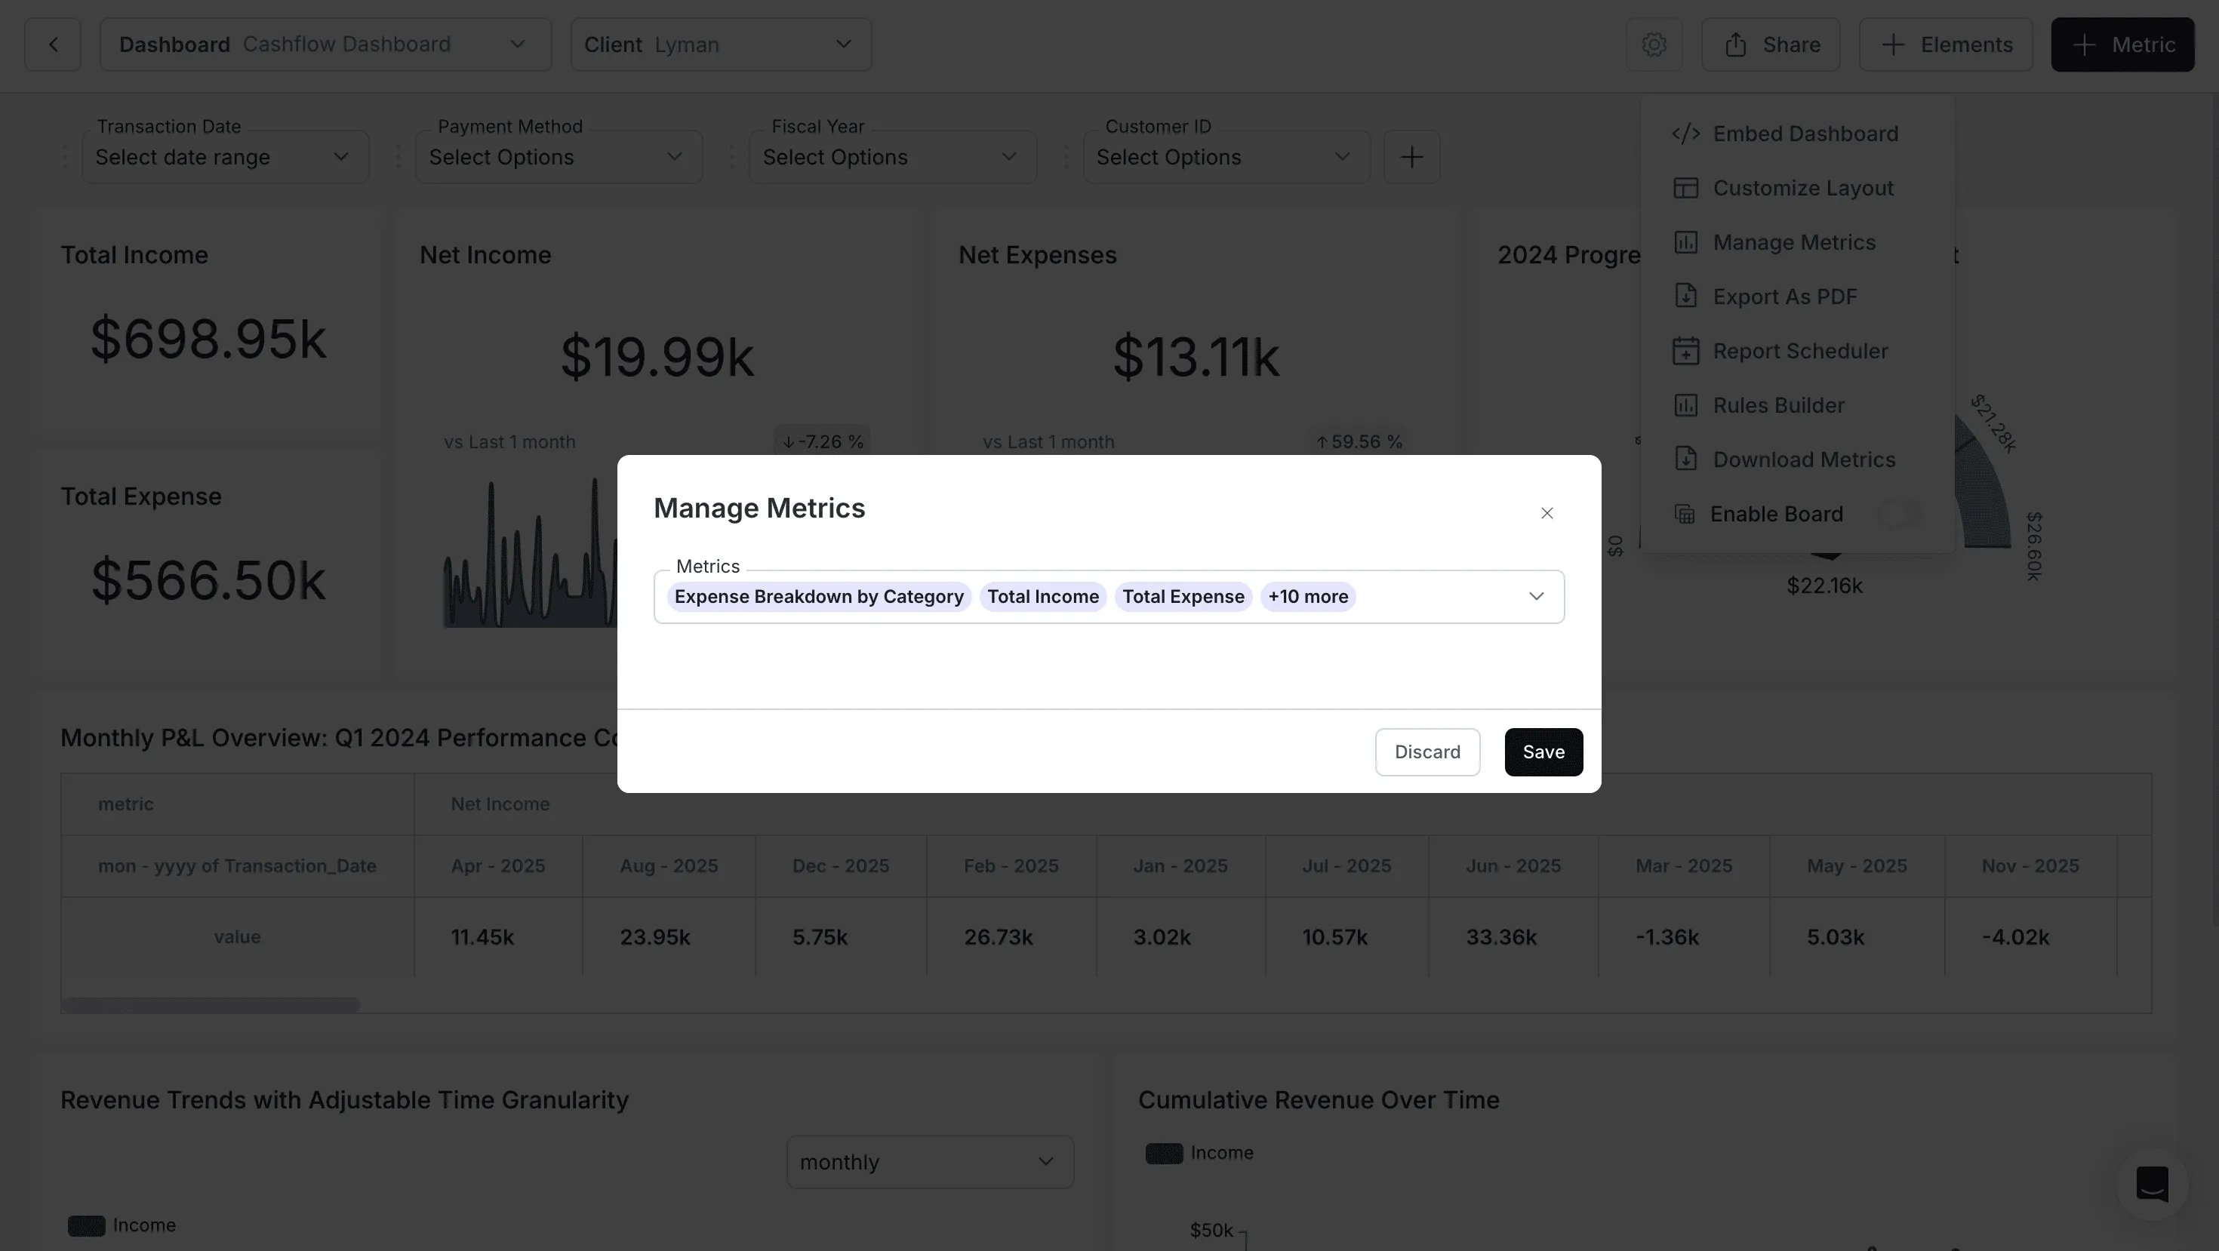This screenshot has width=2219, height=1251.
Task: Click the Cumulative Revenue Income legend swatch
Action: pyautogui.click(x=1164, y=1154)
